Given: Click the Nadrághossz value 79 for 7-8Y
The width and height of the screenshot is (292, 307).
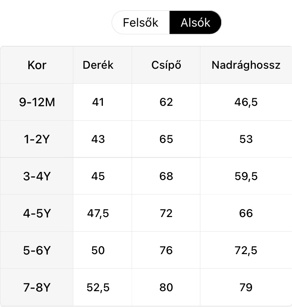Looking at the screenshot, I should [x=246, y=287].
